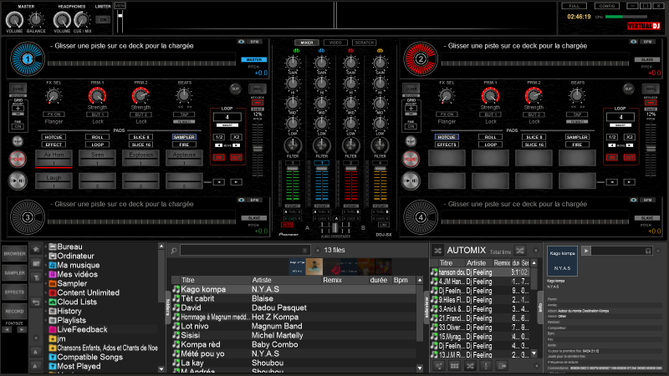Select SLICE 8 pad mode on deck 1
Viewport: 669px width, 376px height.
(x=140, y=137)
